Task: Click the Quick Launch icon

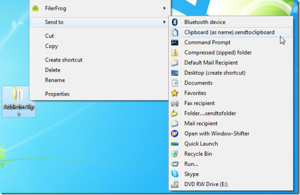Action: pyautogui.click(x=175, y=144)
